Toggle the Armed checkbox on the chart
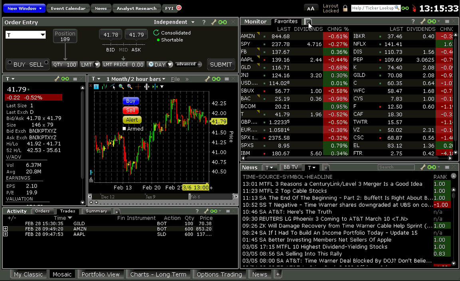 124,129
